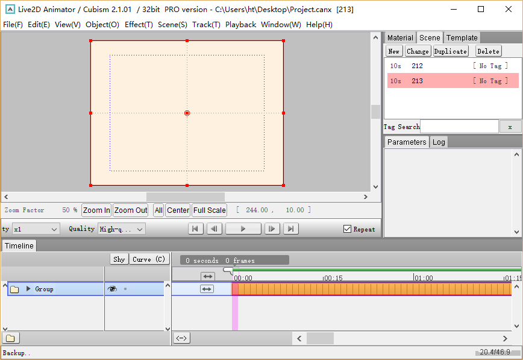Center the canvas view

tap(178, 210)
